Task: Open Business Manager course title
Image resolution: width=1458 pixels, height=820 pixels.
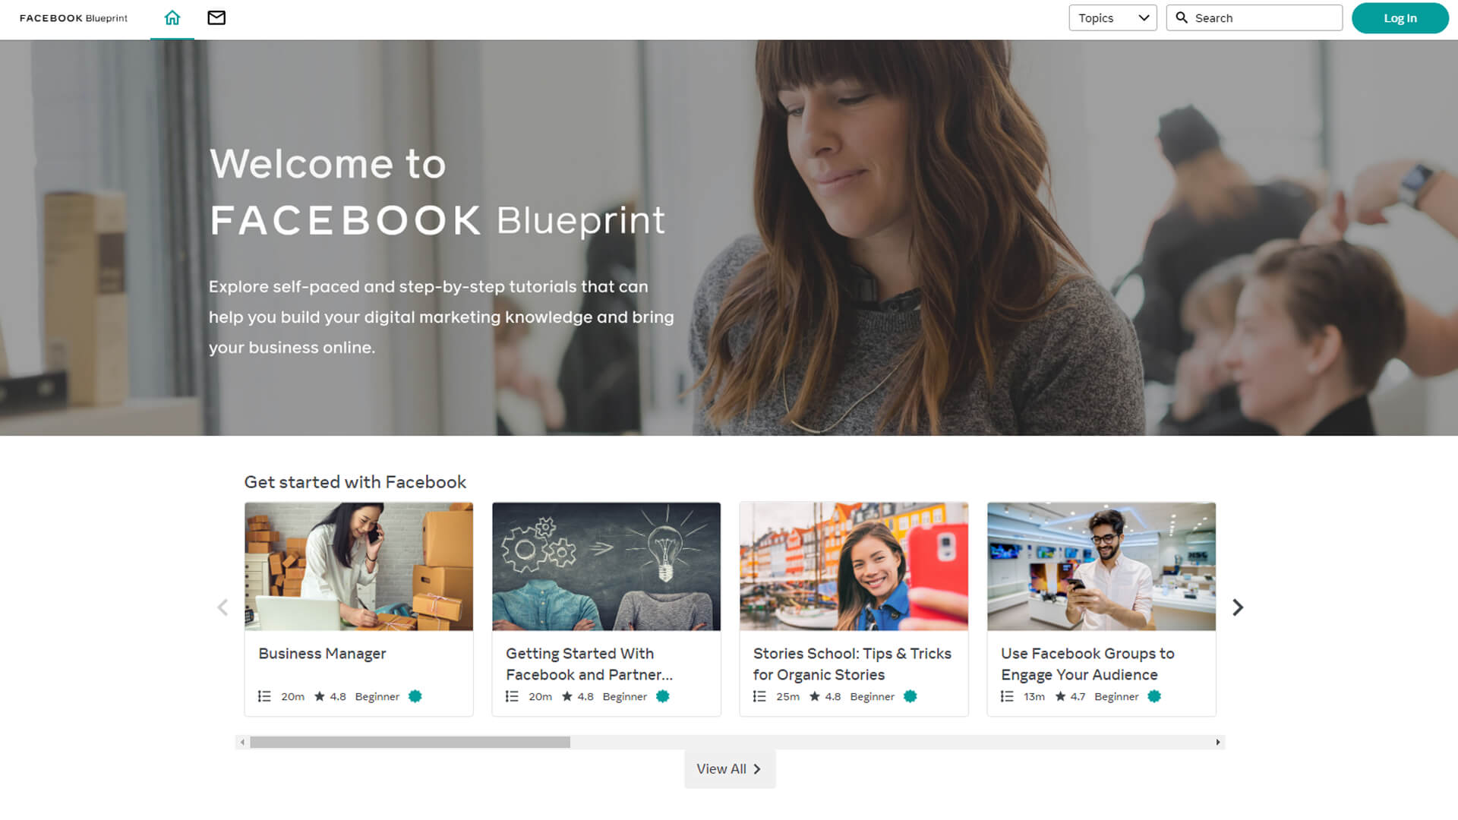Action: pos(322,654)
